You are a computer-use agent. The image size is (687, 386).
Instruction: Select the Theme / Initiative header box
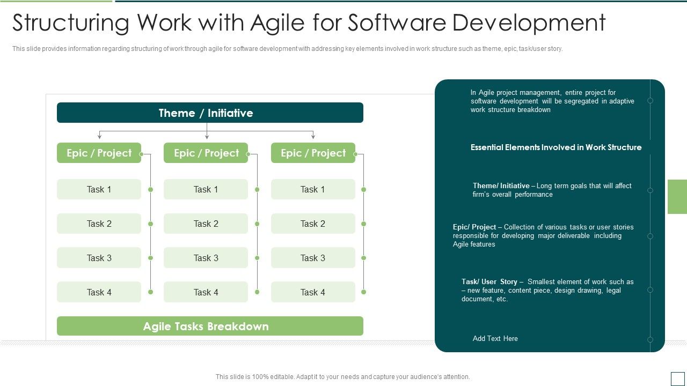click(210, 113)
